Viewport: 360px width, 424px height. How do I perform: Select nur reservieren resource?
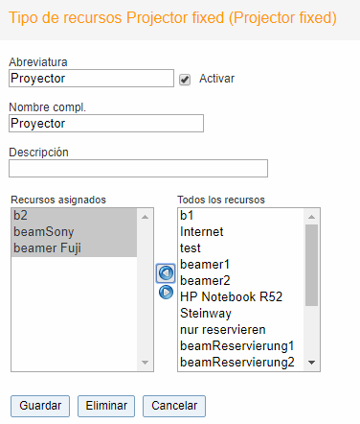click(x=241, y=330)
